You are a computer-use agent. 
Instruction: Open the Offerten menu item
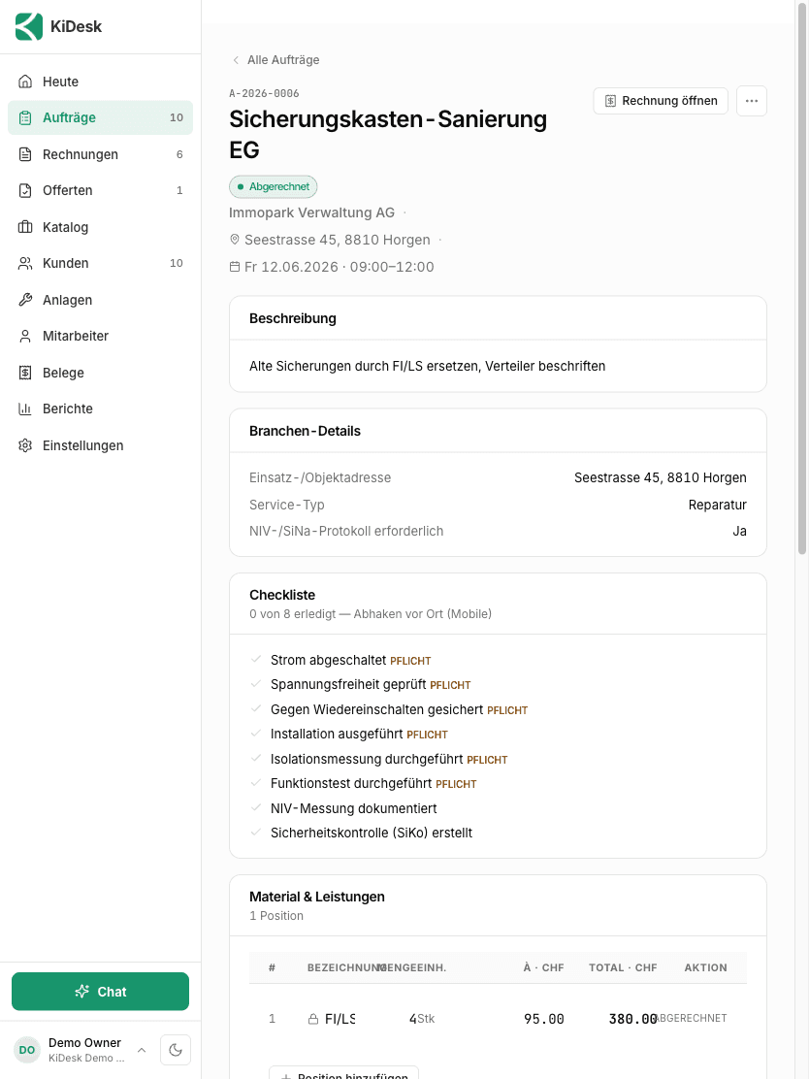click(101, 190)
